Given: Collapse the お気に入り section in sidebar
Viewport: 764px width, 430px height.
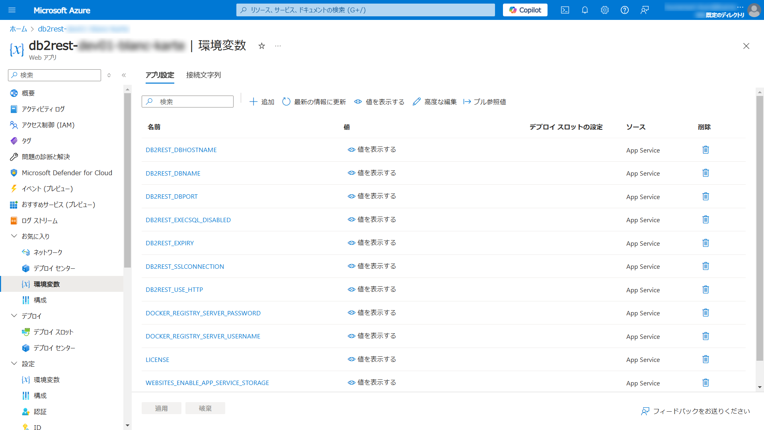Looking at the screenshot, I should click(14, 236).
